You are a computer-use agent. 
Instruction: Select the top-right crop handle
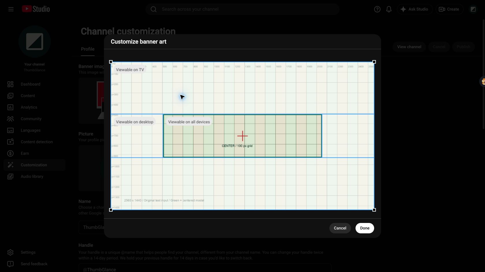point(374,62)
